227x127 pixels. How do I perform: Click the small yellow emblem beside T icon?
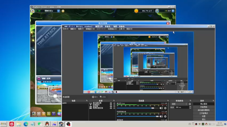click(63, 11)
